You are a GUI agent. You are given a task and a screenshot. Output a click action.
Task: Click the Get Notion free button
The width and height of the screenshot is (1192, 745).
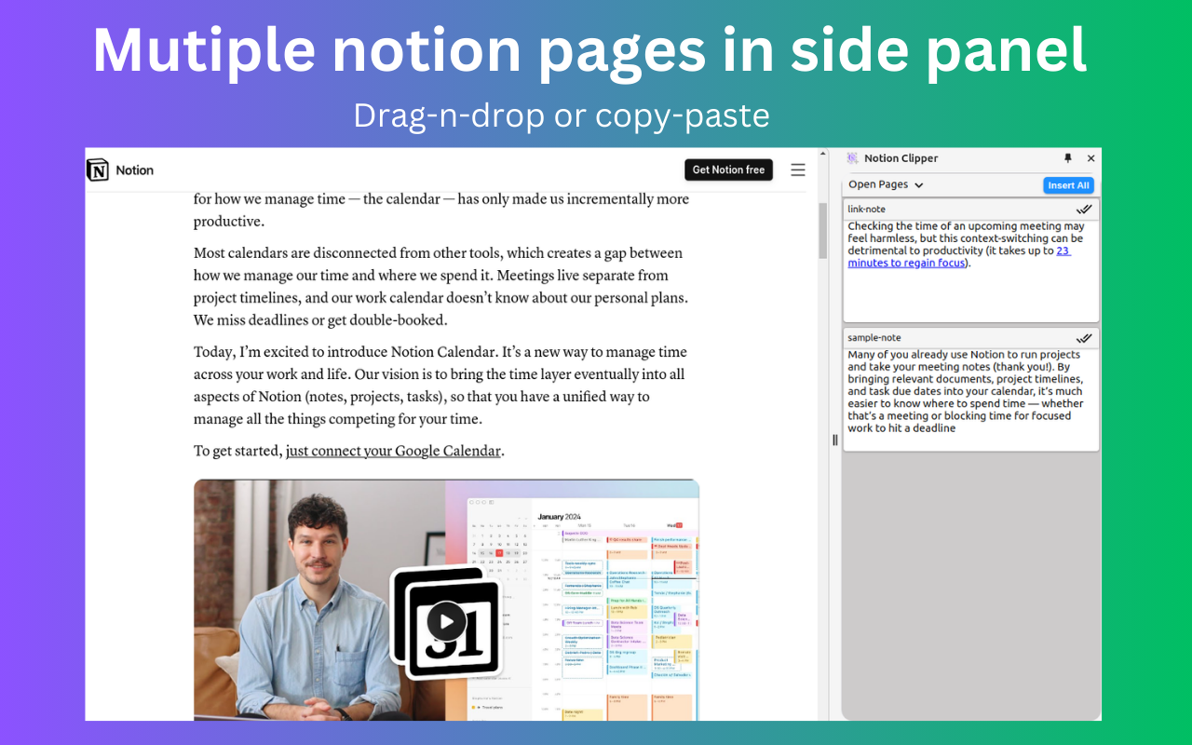click(728, 169)
